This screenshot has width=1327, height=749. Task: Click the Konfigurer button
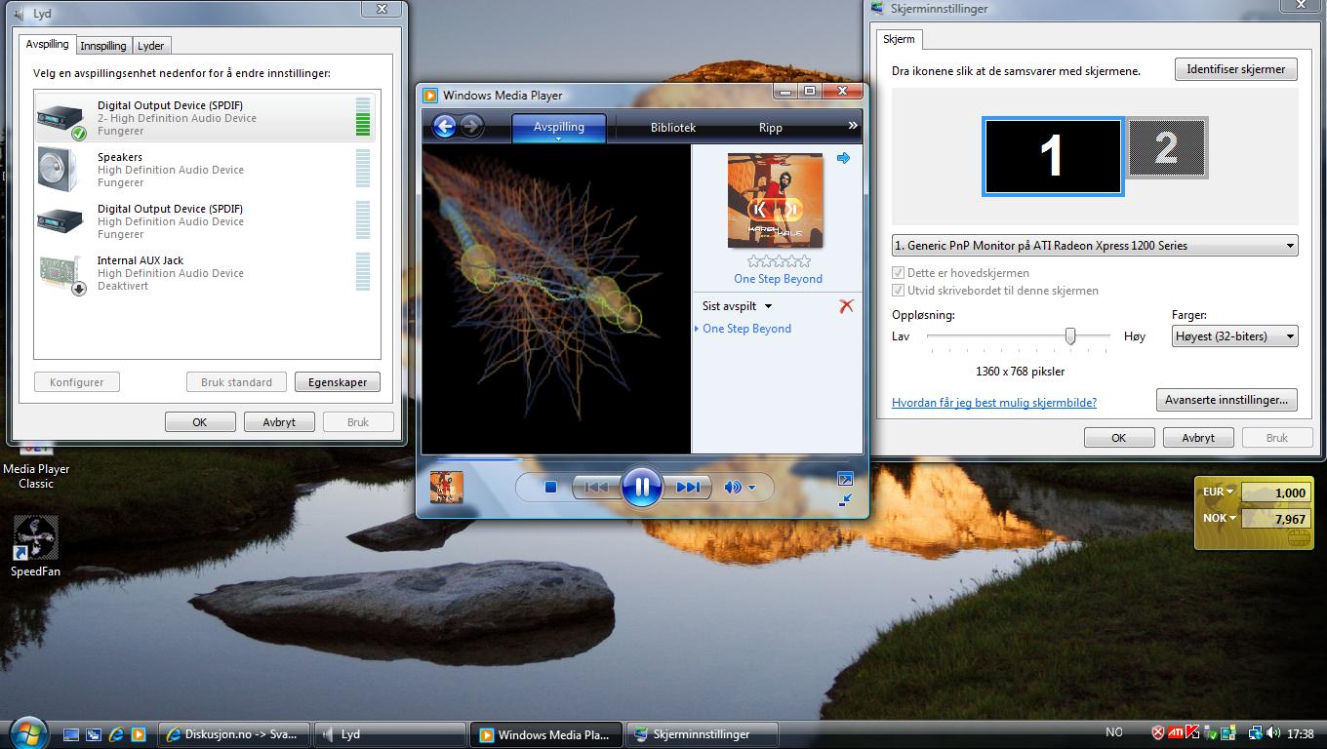click(x=76, y=382)
